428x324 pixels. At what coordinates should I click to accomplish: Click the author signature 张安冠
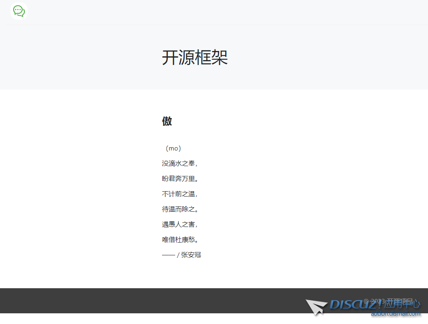[191, 255]
